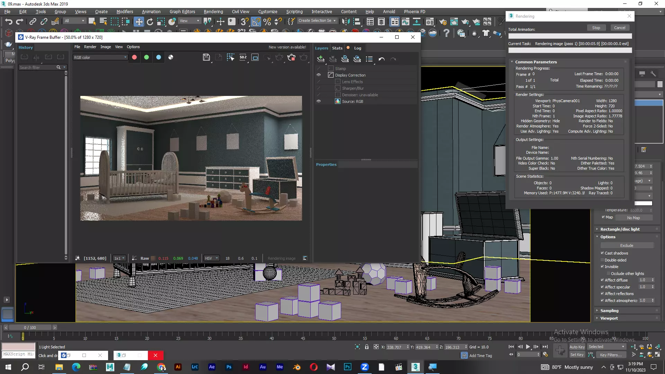Click the Rotate tool icon
Screen dimensions: 665x374
tap(150, 22)
